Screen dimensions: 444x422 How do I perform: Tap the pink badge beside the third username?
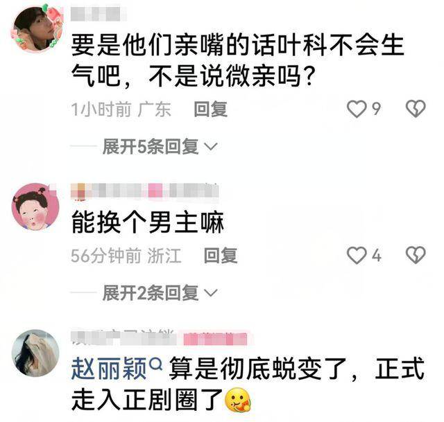(x=215, y=339)
